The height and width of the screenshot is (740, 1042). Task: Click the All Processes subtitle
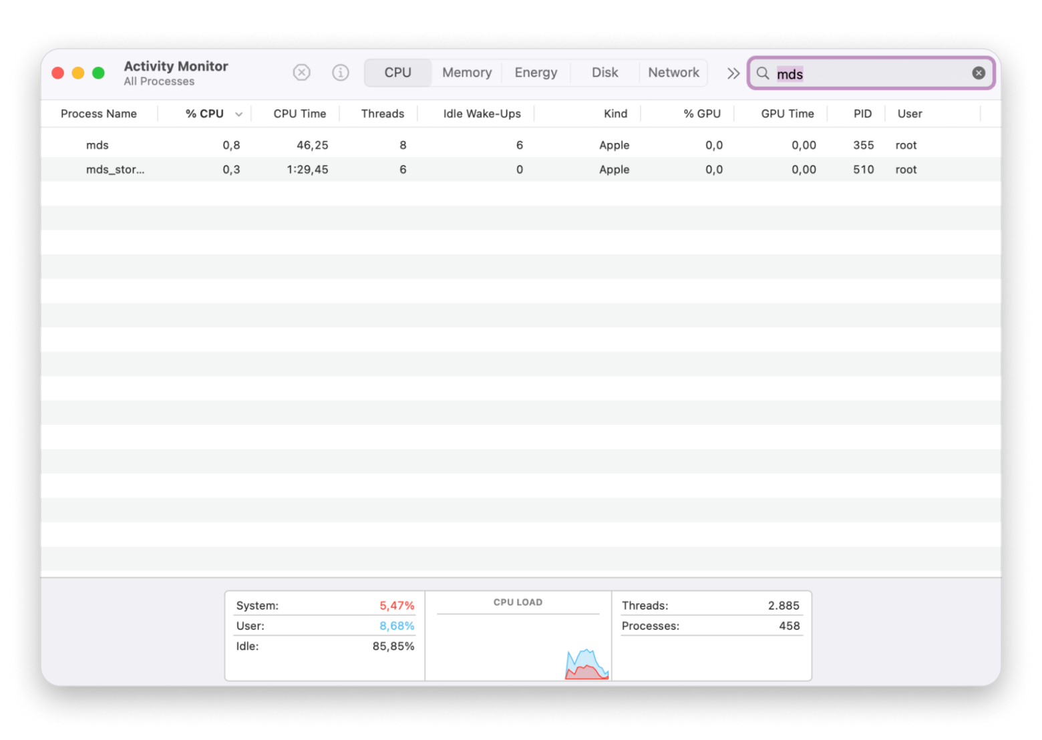click(x=159, y=81)
